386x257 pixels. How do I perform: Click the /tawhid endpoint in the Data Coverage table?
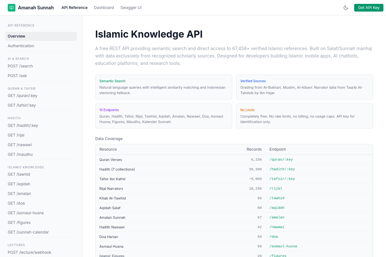tap(277, 198)
